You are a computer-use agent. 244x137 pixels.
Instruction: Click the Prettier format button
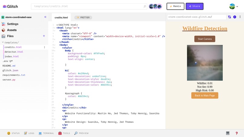pyautogui.click(x=83, y=18)
